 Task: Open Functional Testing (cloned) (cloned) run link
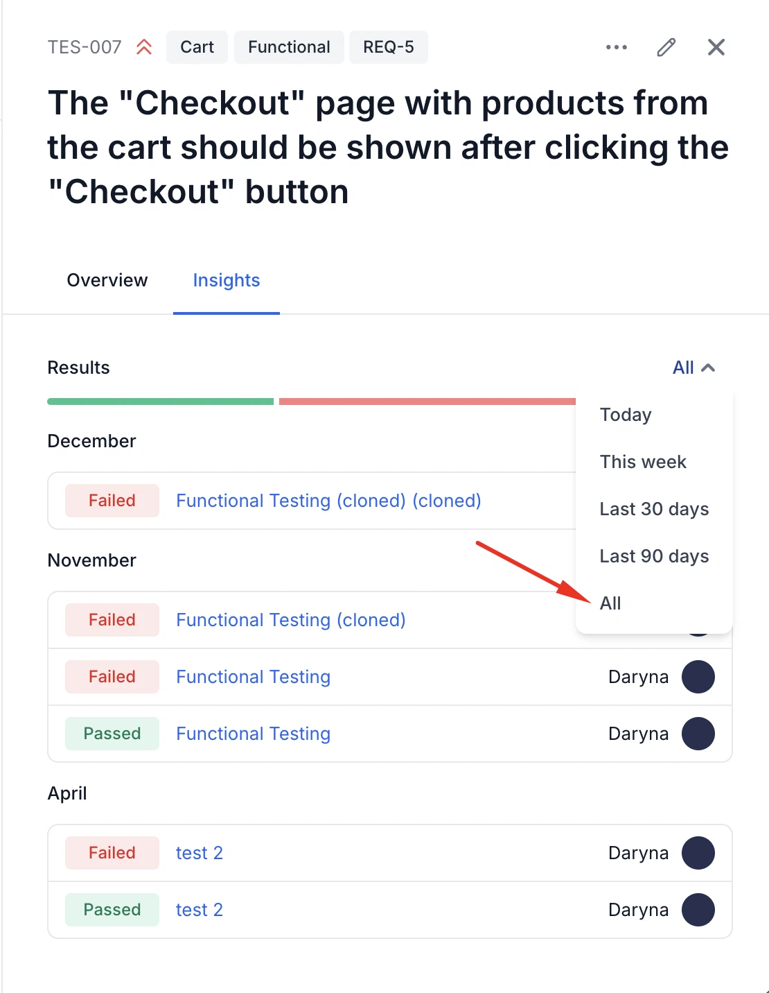tap(328, 501)
